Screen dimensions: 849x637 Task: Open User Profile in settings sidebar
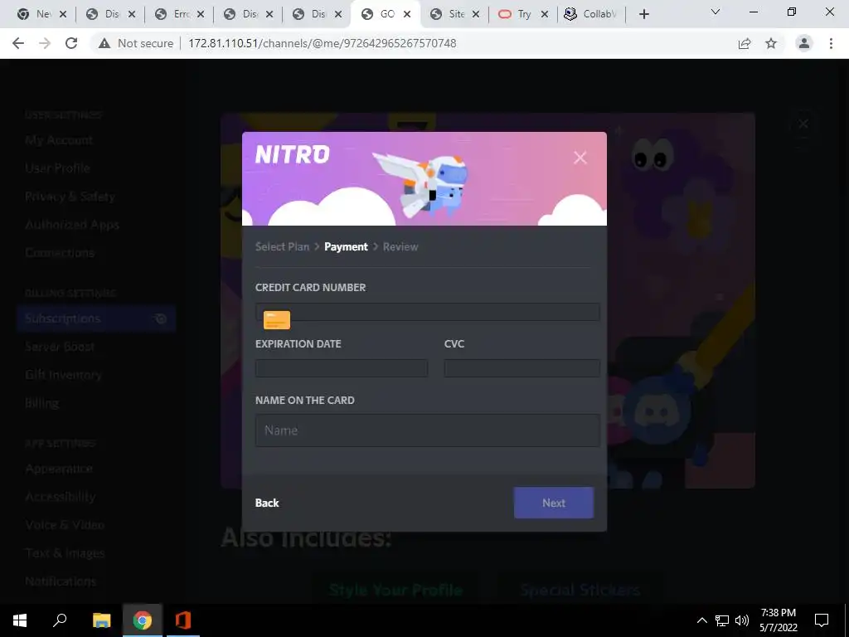[x=57, y=168]
